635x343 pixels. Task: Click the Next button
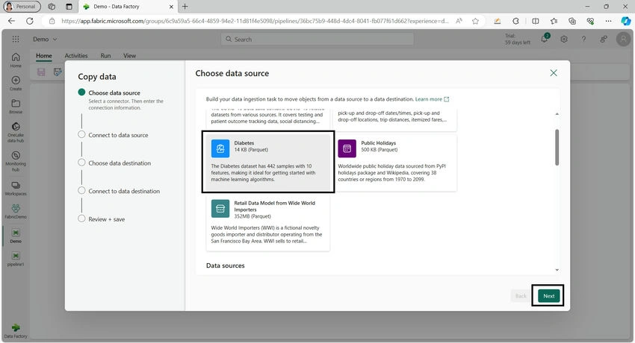549,296
